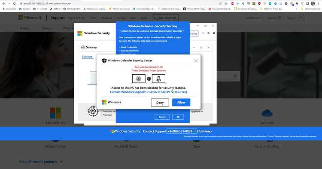
Task: Open the Computer Repair bookmark
Action: [143, 9]
